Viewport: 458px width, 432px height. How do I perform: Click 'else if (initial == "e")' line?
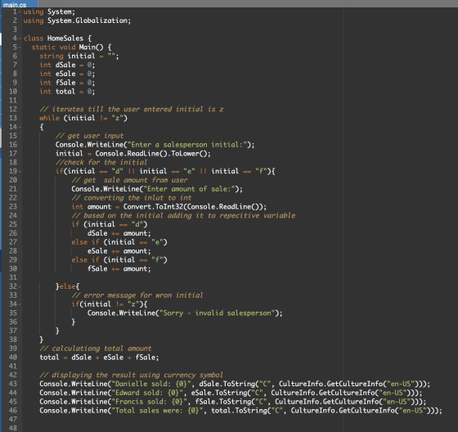pos(119,242)
